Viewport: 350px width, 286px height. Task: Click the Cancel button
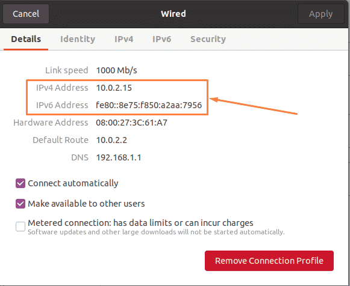[26, 14]
